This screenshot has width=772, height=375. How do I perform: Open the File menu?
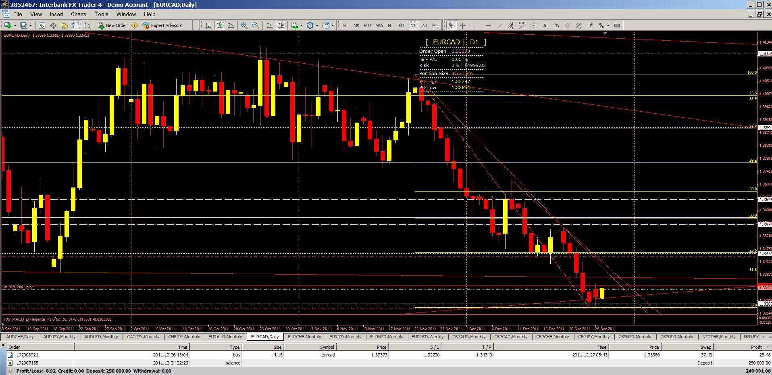coord(18,14)
